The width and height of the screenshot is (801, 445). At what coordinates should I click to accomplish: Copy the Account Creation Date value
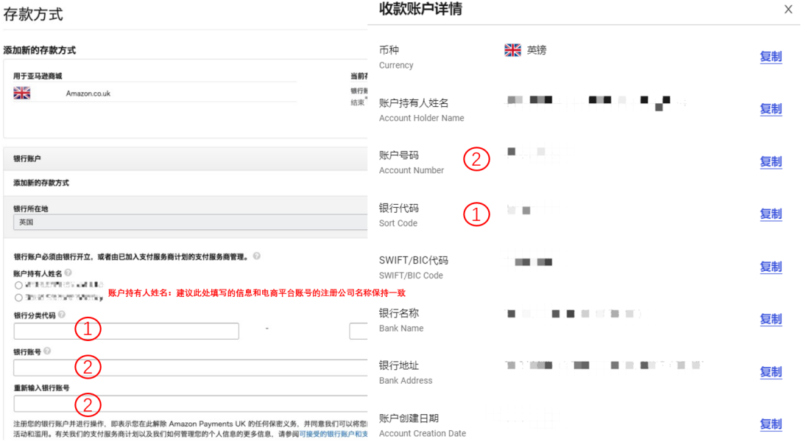coord(771,424)
